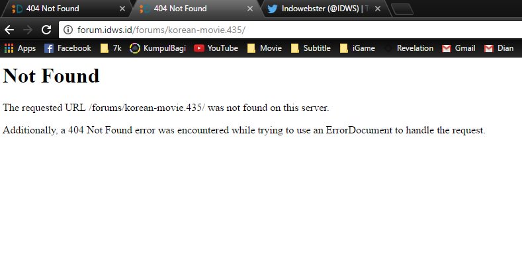This screenshot has width=522, height=278.
Task: Click the KumpulBagi circular icon
Action: tap(135, 48)
